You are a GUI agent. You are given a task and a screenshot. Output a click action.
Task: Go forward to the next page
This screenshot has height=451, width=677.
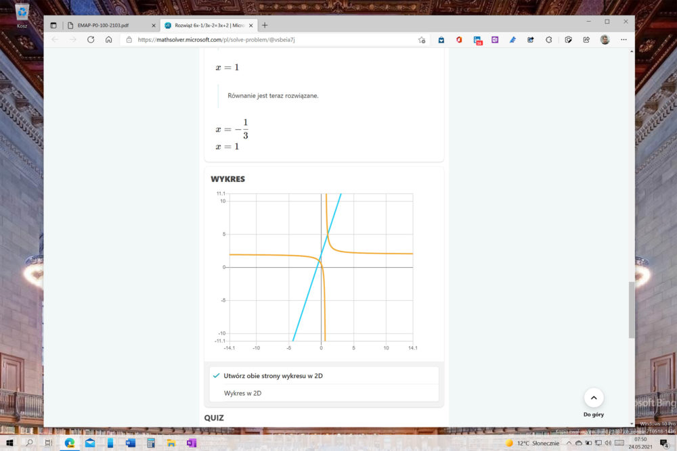pos(73,40)
